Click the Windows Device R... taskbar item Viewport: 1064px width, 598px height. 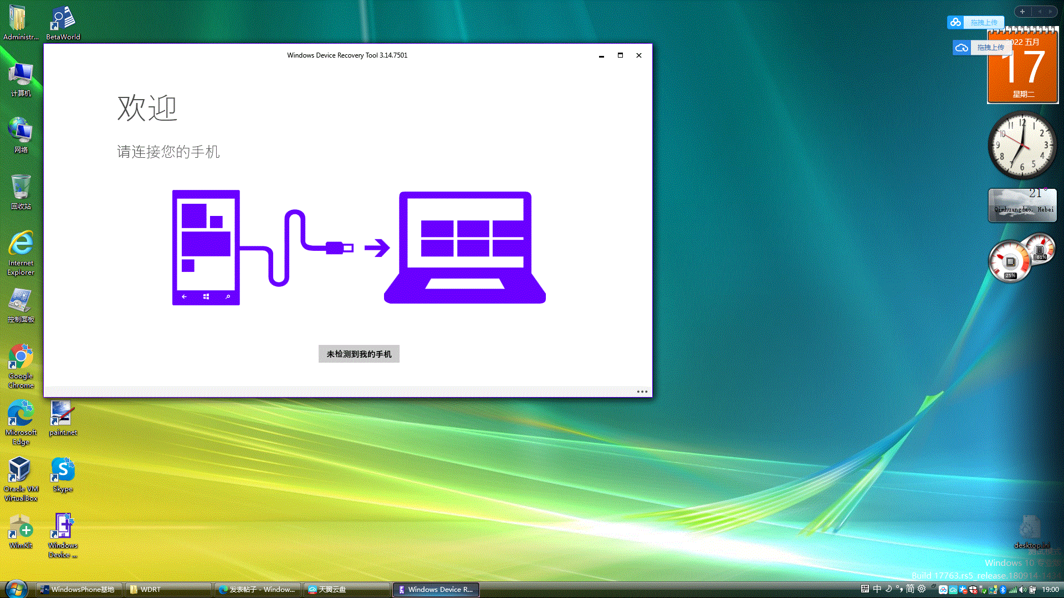[436, 590]
